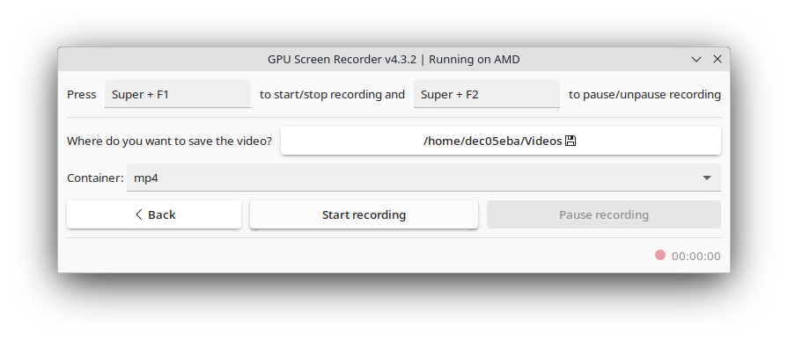Click the Container: label

[95, 178]
